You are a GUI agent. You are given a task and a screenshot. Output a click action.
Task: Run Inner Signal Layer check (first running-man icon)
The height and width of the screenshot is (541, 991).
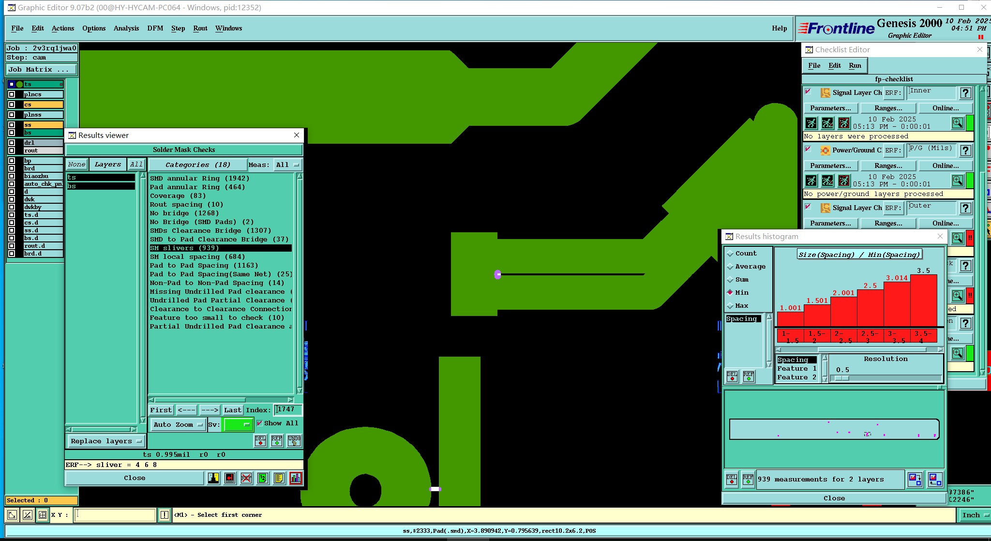pos(811,123)
